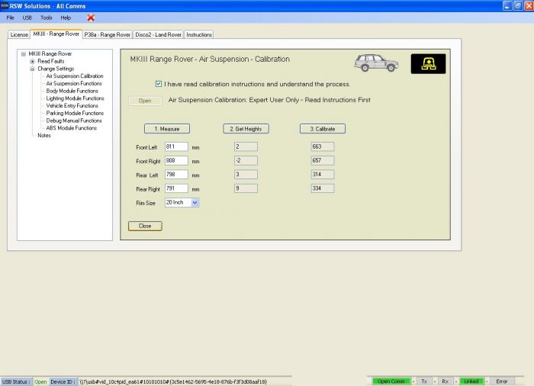Close the RSW Solutions window

(x=529, y=6)
